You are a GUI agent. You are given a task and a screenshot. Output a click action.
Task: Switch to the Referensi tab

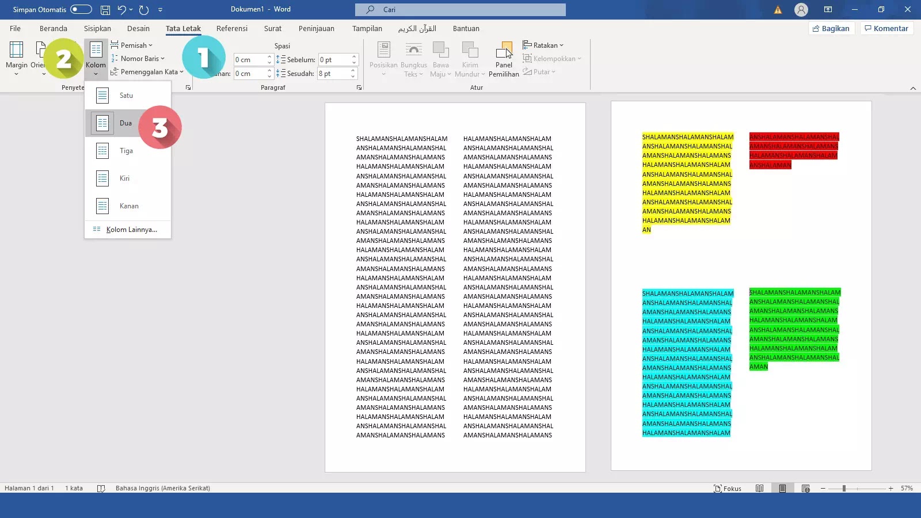tap(232, 28)
